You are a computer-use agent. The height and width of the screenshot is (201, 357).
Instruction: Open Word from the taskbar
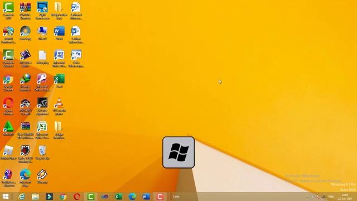146,197
